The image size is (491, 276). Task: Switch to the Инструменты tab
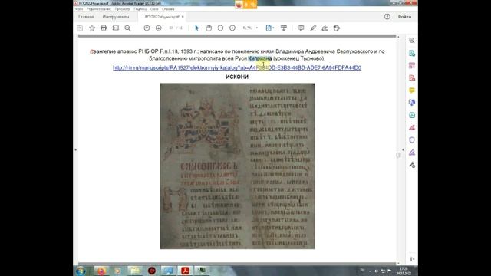pos(116,17)
